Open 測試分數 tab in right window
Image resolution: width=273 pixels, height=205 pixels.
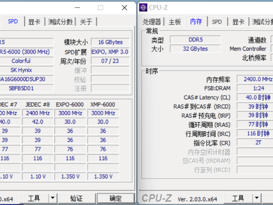pyautogui.click(x=262, y=22)
